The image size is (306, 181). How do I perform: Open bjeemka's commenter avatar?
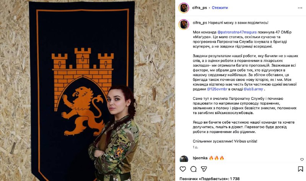[x=184, y=159]
